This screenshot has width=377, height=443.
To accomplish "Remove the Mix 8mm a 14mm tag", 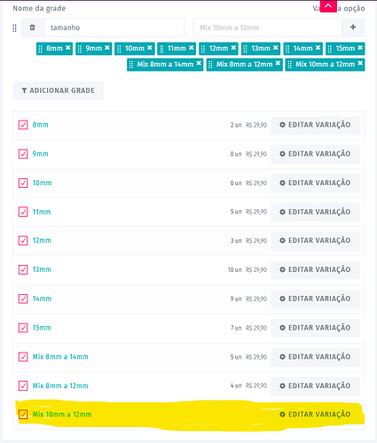I will [x=199, y=63].
